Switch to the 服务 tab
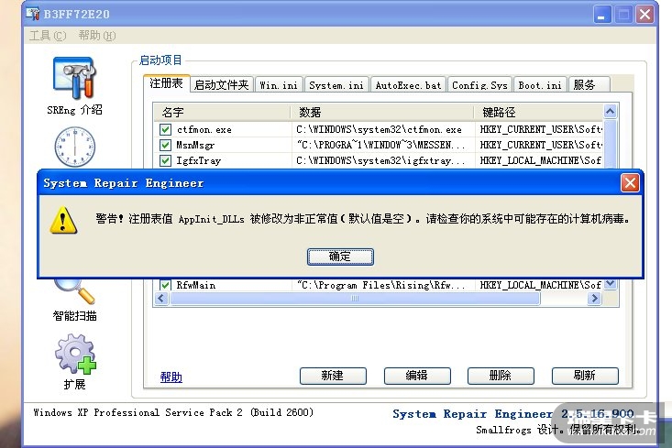This screenshot has height=448, width=672. point(589,85)
